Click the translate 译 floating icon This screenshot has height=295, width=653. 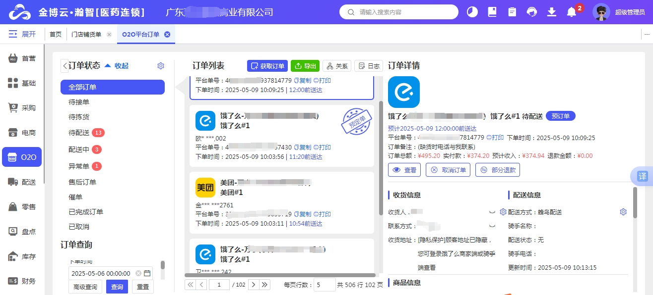(642, 176)
